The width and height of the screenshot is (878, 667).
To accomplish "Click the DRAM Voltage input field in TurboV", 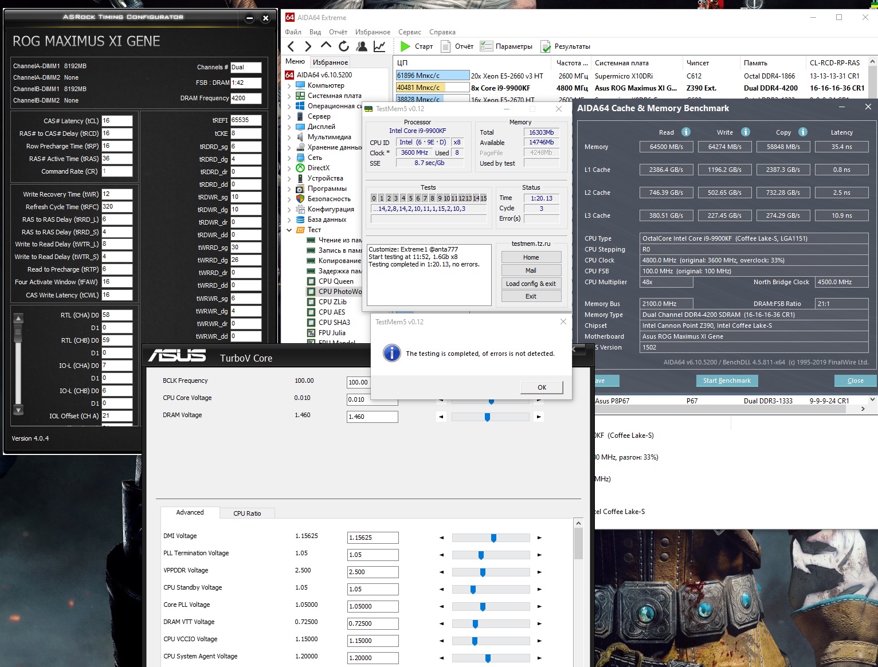I will [373, 417].
